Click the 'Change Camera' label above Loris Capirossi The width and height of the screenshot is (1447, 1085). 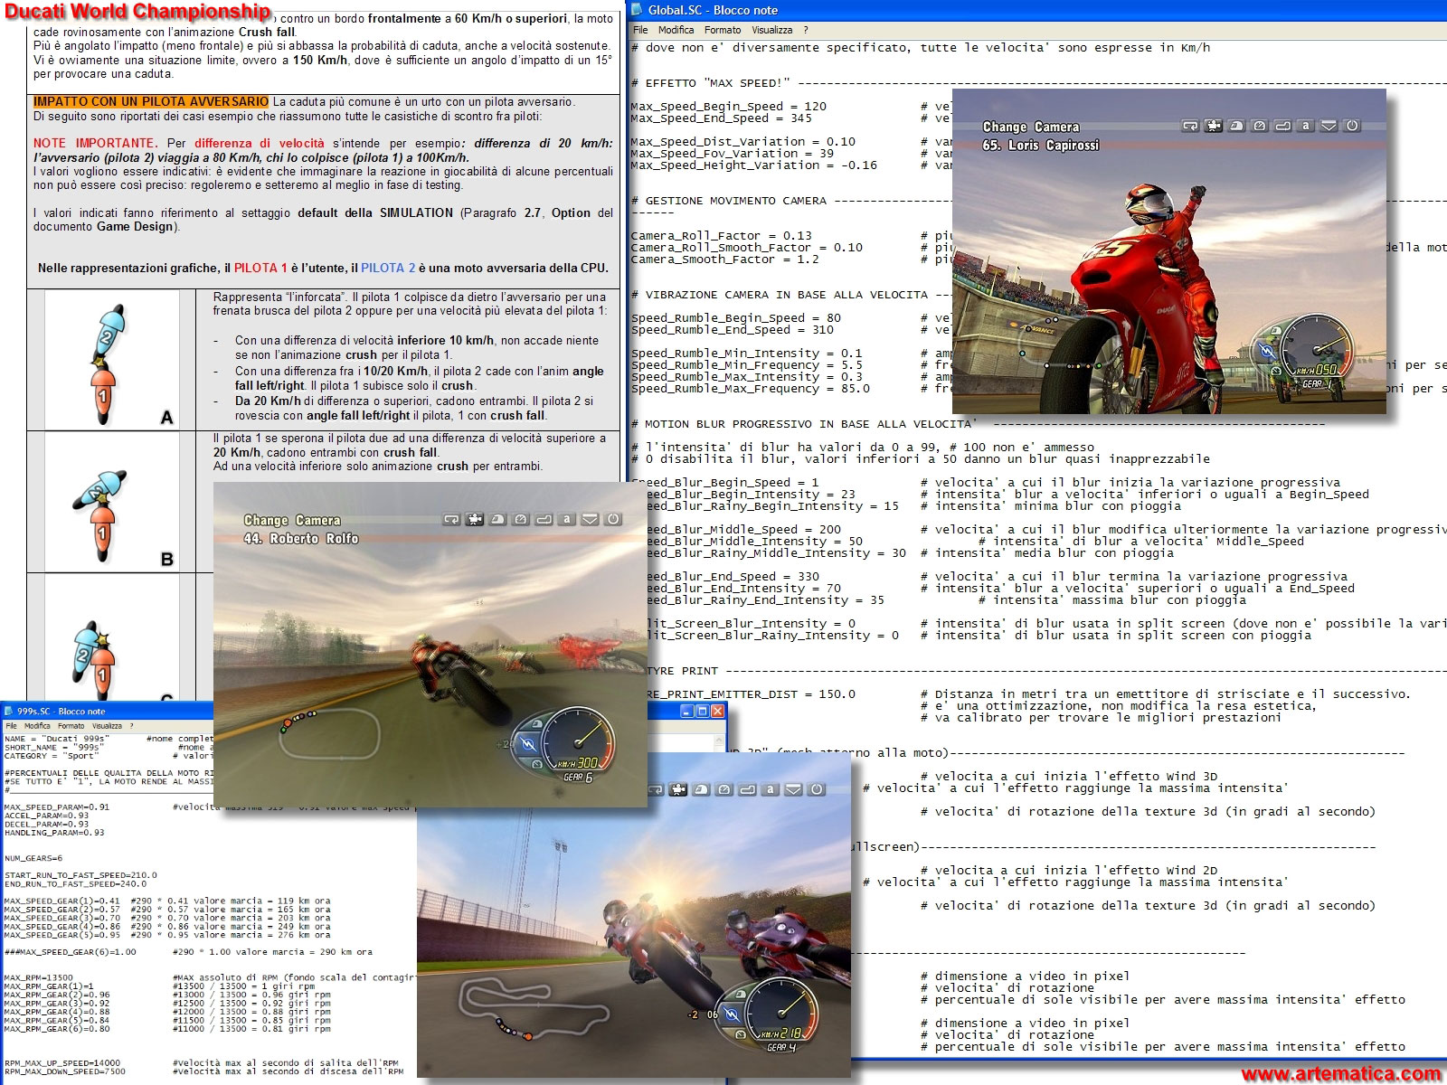point(1031,127)
